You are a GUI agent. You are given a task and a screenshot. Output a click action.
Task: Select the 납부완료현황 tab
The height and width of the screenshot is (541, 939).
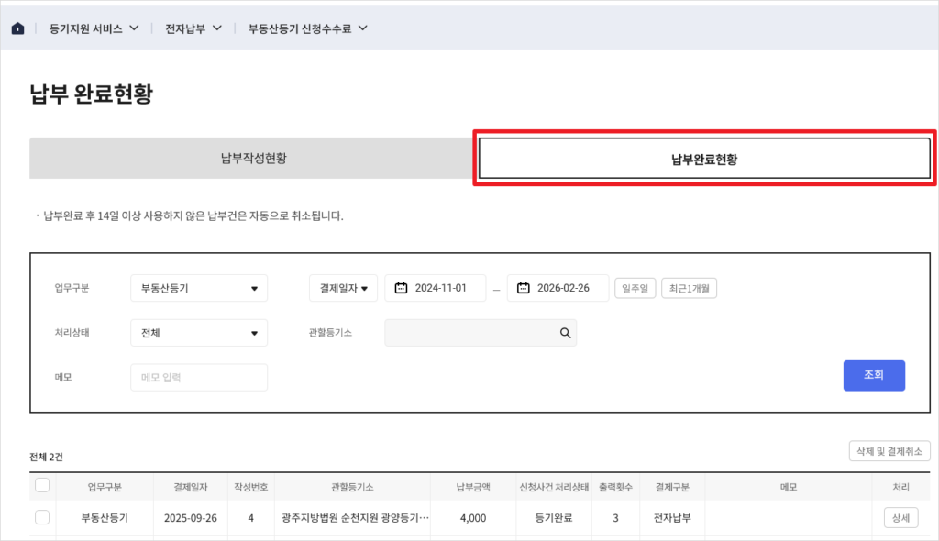click(702, 157)
